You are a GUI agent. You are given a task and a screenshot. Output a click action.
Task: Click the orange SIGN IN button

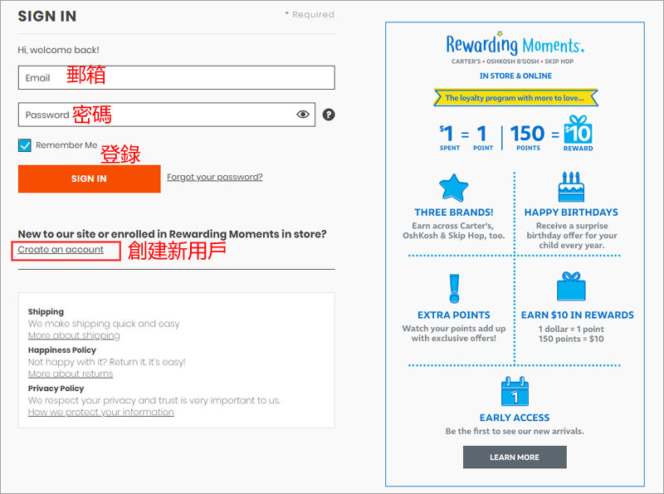click(x=90, y=179)
